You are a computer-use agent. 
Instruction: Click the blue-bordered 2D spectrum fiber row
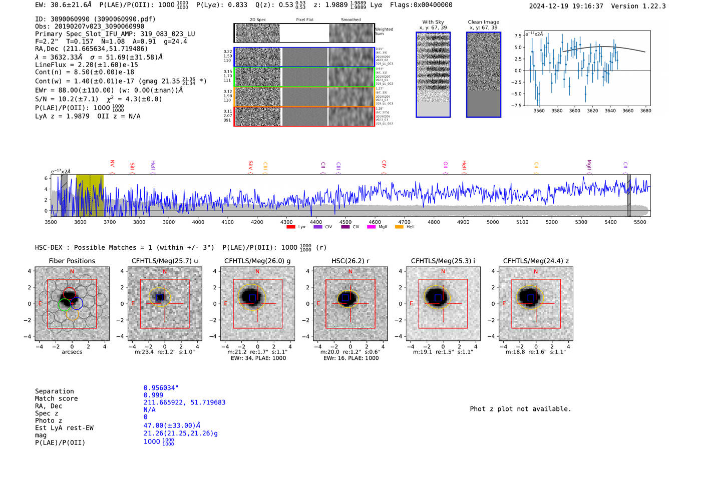tap(304, 57)
